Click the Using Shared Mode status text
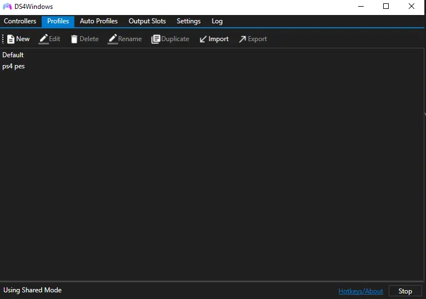Screen dimensions: 426x299 [x=32, y=290]
